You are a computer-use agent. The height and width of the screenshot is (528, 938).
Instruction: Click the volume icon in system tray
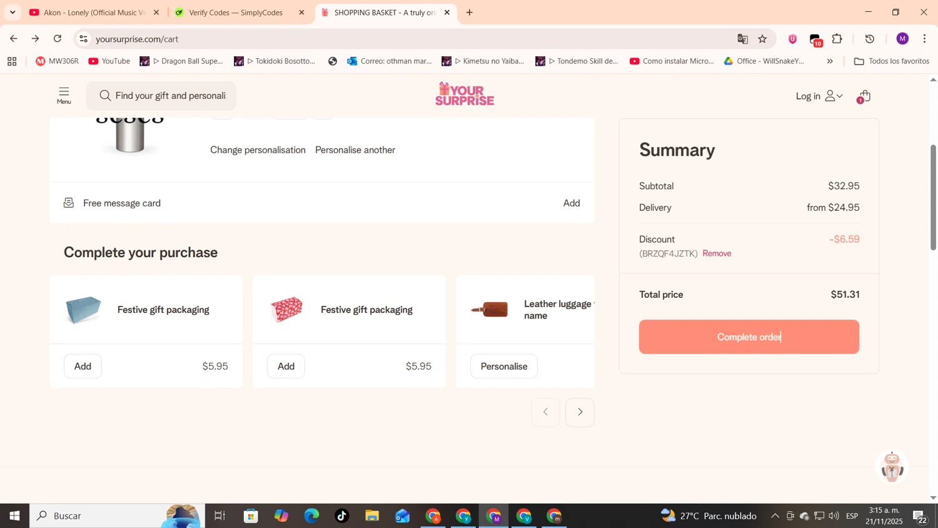(x=834, y=516)
